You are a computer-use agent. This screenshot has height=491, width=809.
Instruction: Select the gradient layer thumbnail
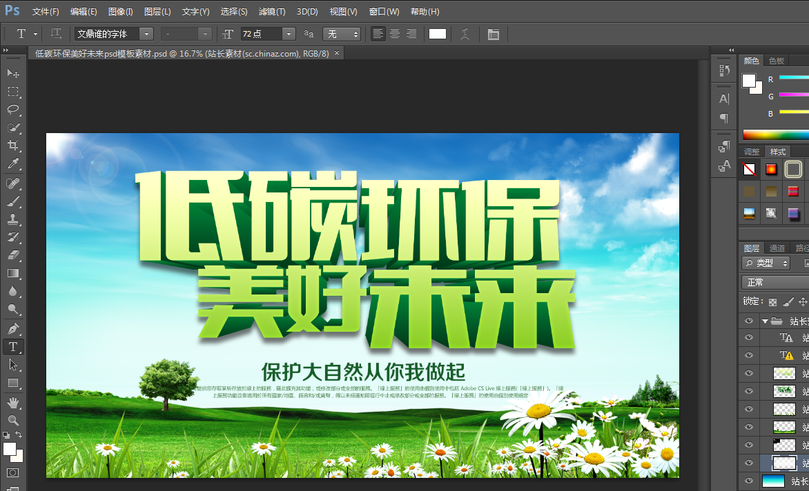(x=773, y=481)
